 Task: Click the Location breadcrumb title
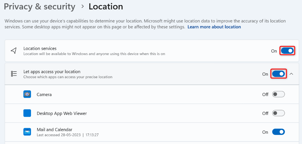pyautogui.click(x=106, y=6)
